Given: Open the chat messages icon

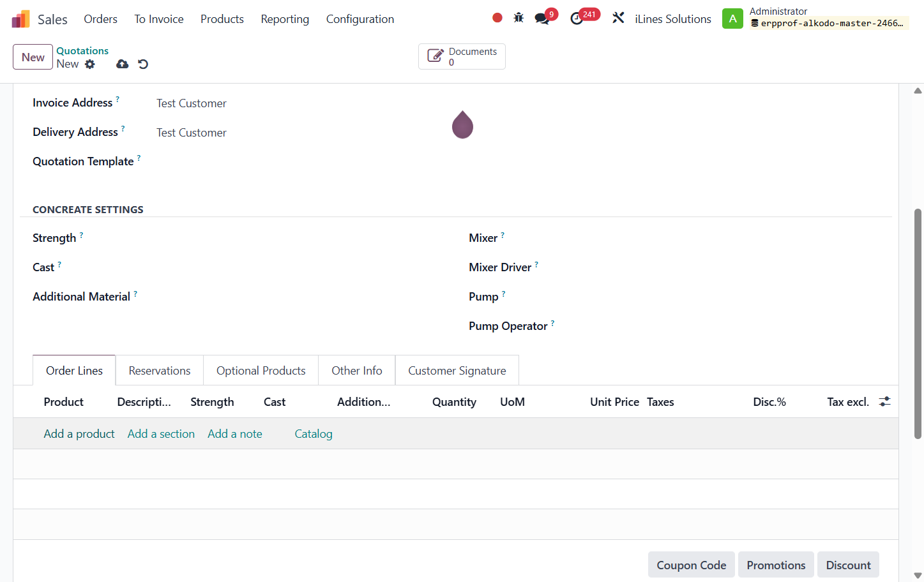Looking at the screenshot, I should point(542,19).
